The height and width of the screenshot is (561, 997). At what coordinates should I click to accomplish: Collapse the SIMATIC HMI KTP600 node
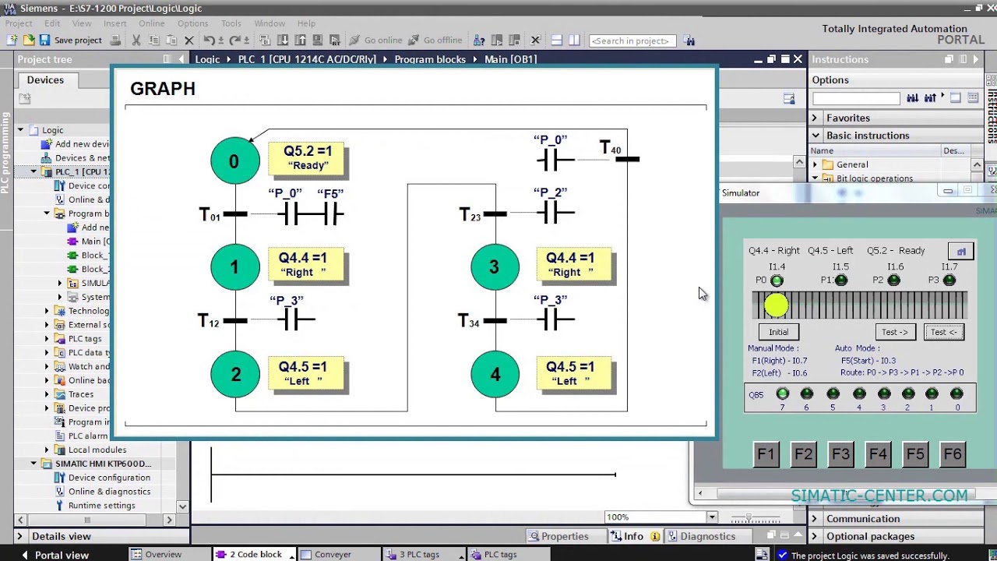click(34, 464)
